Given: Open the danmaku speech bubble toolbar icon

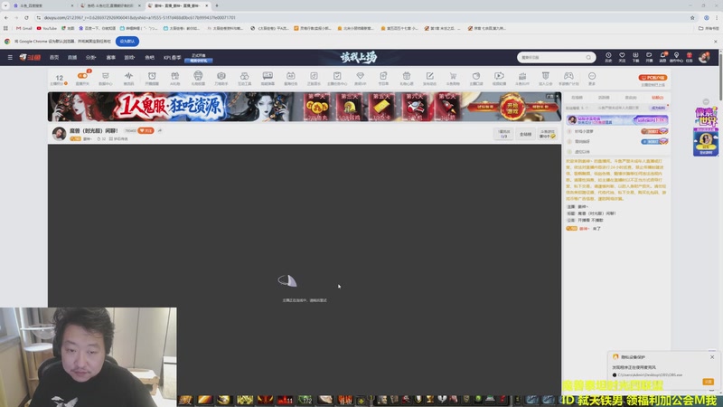Looking at the screenshot, I should click(268, 78).
